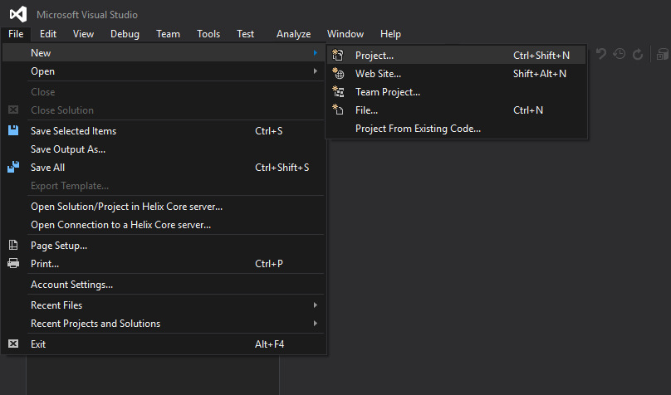Click Save Selected Items
Image resolution: width=671 pixels, height=395 pixels.
(x=164, y=130)
